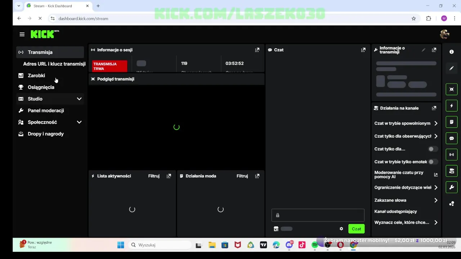Screen dimensions: 461x259
Task: Open chat settings gear icon
Action: pos(341,229)
